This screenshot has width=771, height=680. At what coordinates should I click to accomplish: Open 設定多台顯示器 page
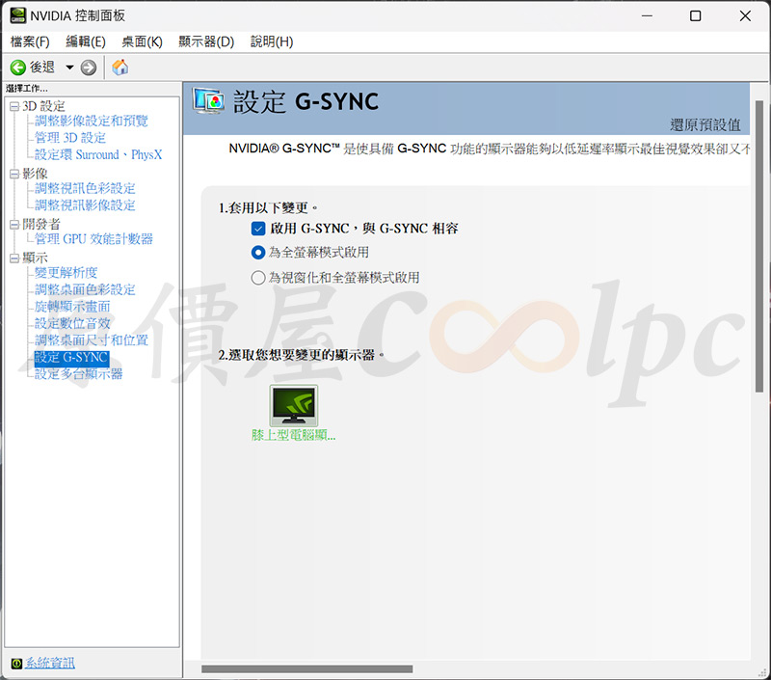click(79, 374)
